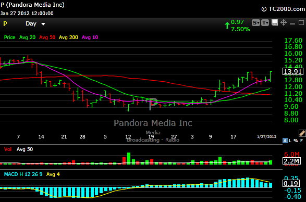Click the yellow P ticker symbol
Image resolution: width=306 pixels, height=202 pixels.
pos(5,24)
